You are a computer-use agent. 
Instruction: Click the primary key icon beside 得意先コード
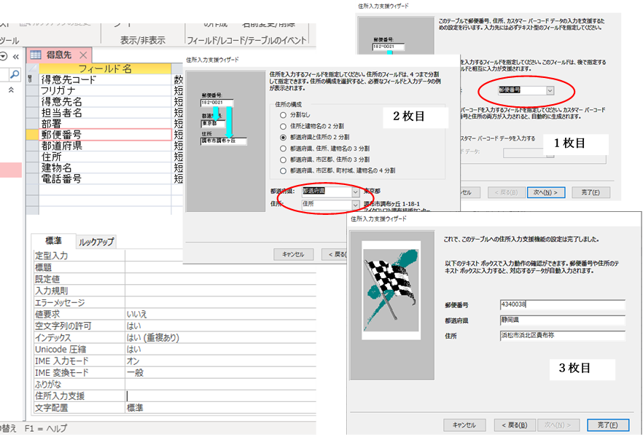tap(30, 80)
